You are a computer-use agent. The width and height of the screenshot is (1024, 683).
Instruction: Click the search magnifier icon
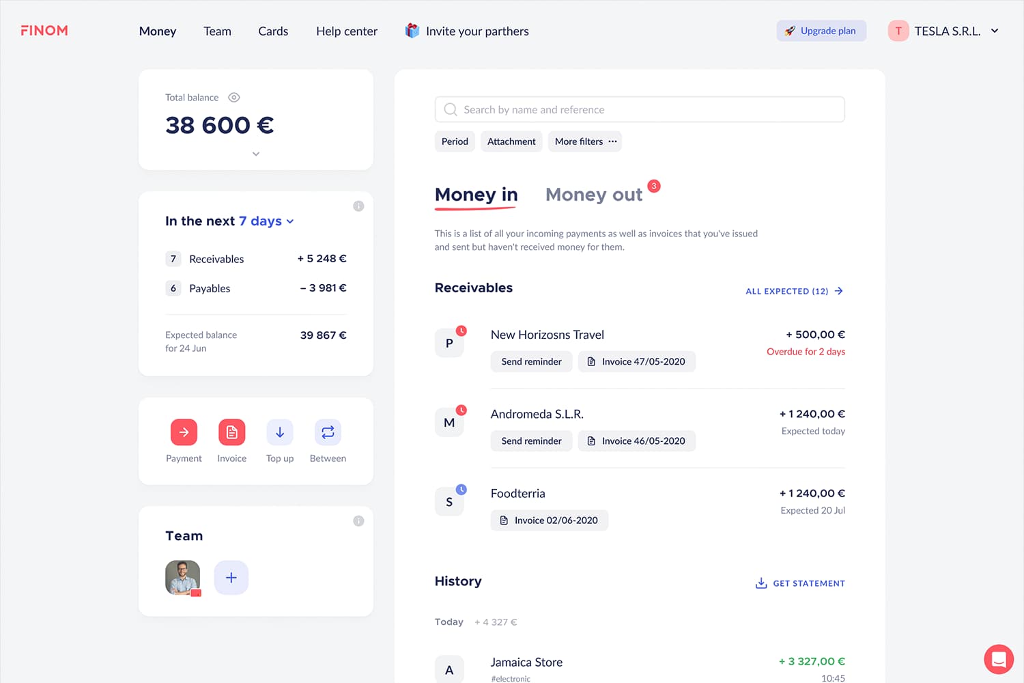451,109
